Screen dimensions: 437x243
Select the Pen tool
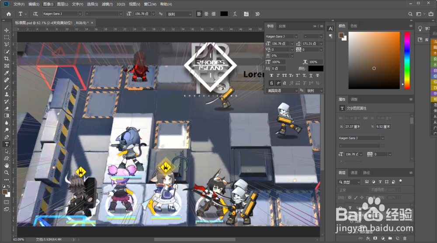tap(7, 137)
